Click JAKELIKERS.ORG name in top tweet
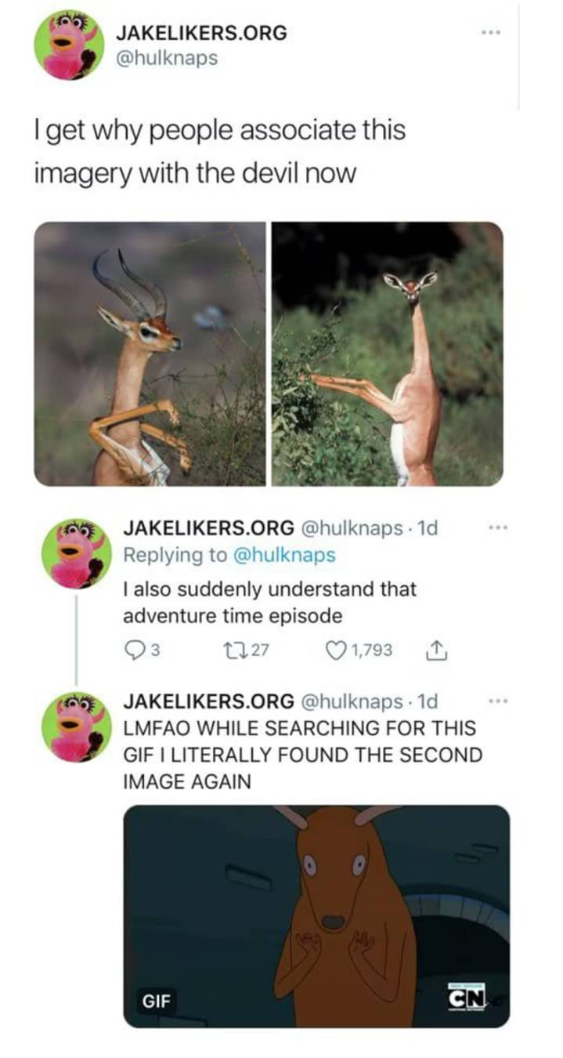 point(201,33)
